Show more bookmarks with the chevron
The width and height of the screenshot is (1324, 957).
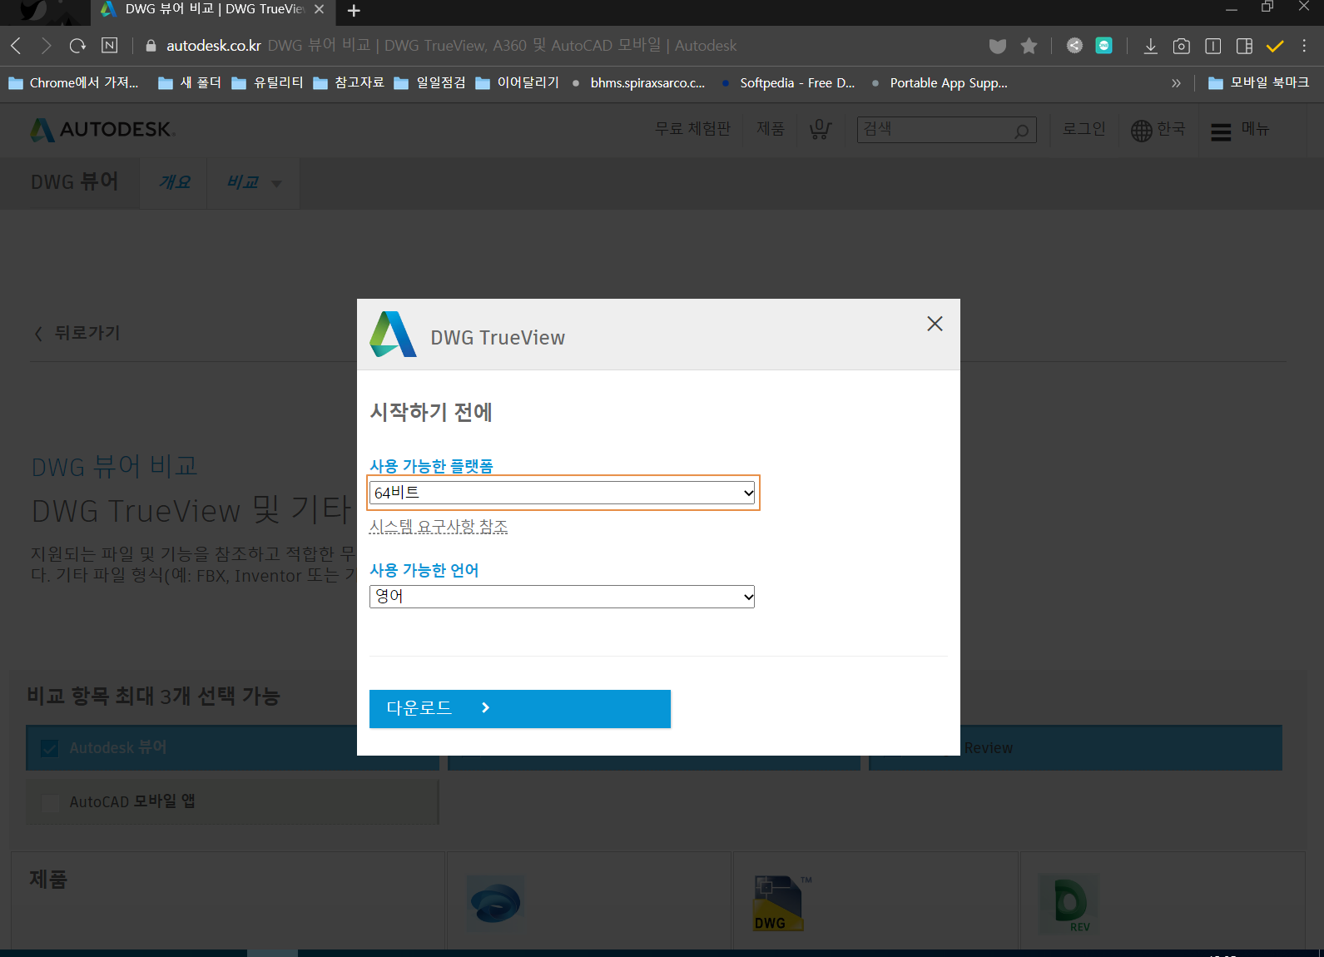[1176, 83]
